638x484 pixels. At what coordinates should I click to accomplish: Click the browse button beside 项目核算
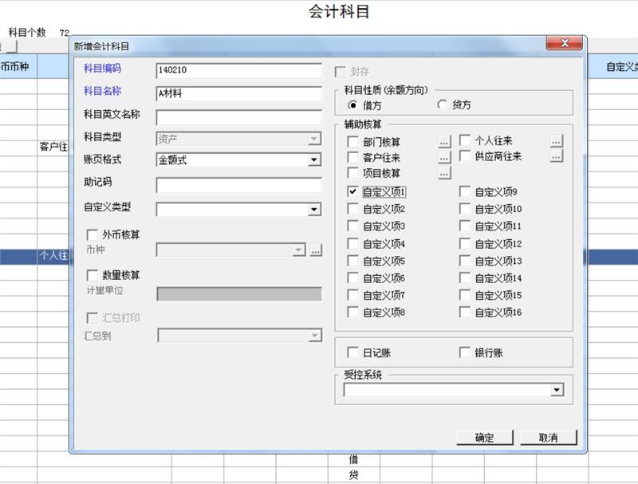(444, 172)
